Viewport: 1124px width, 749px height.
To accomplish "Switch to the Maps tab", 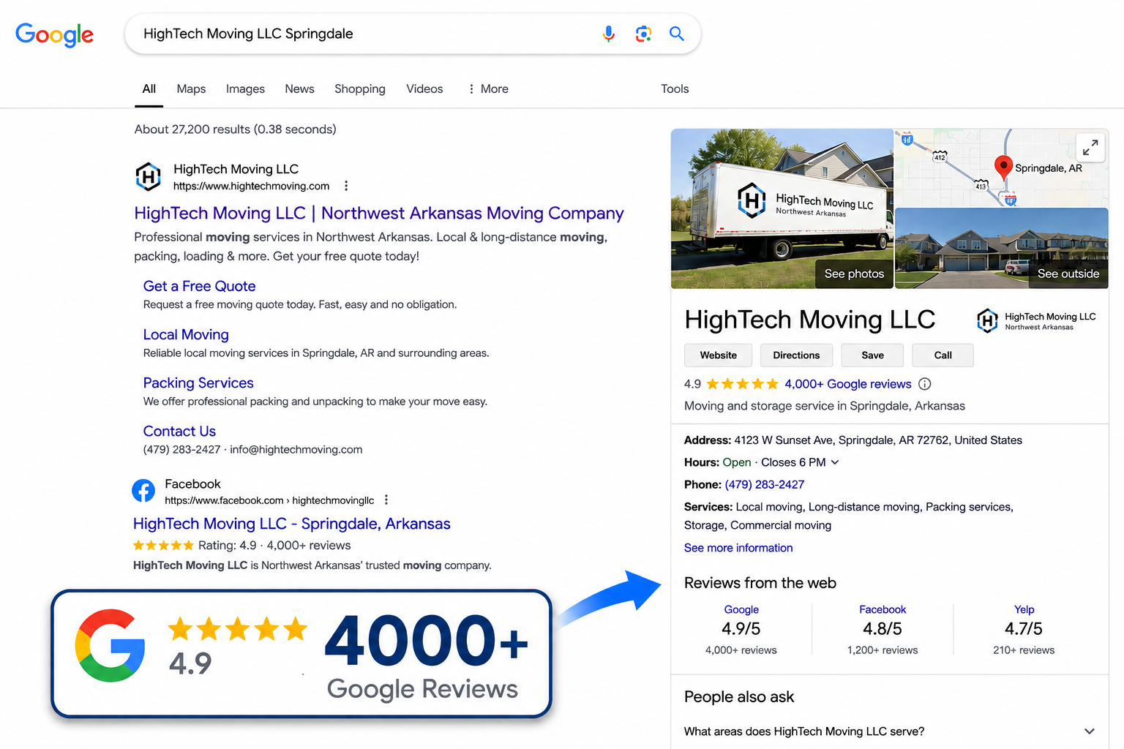I will coord(191,89).
